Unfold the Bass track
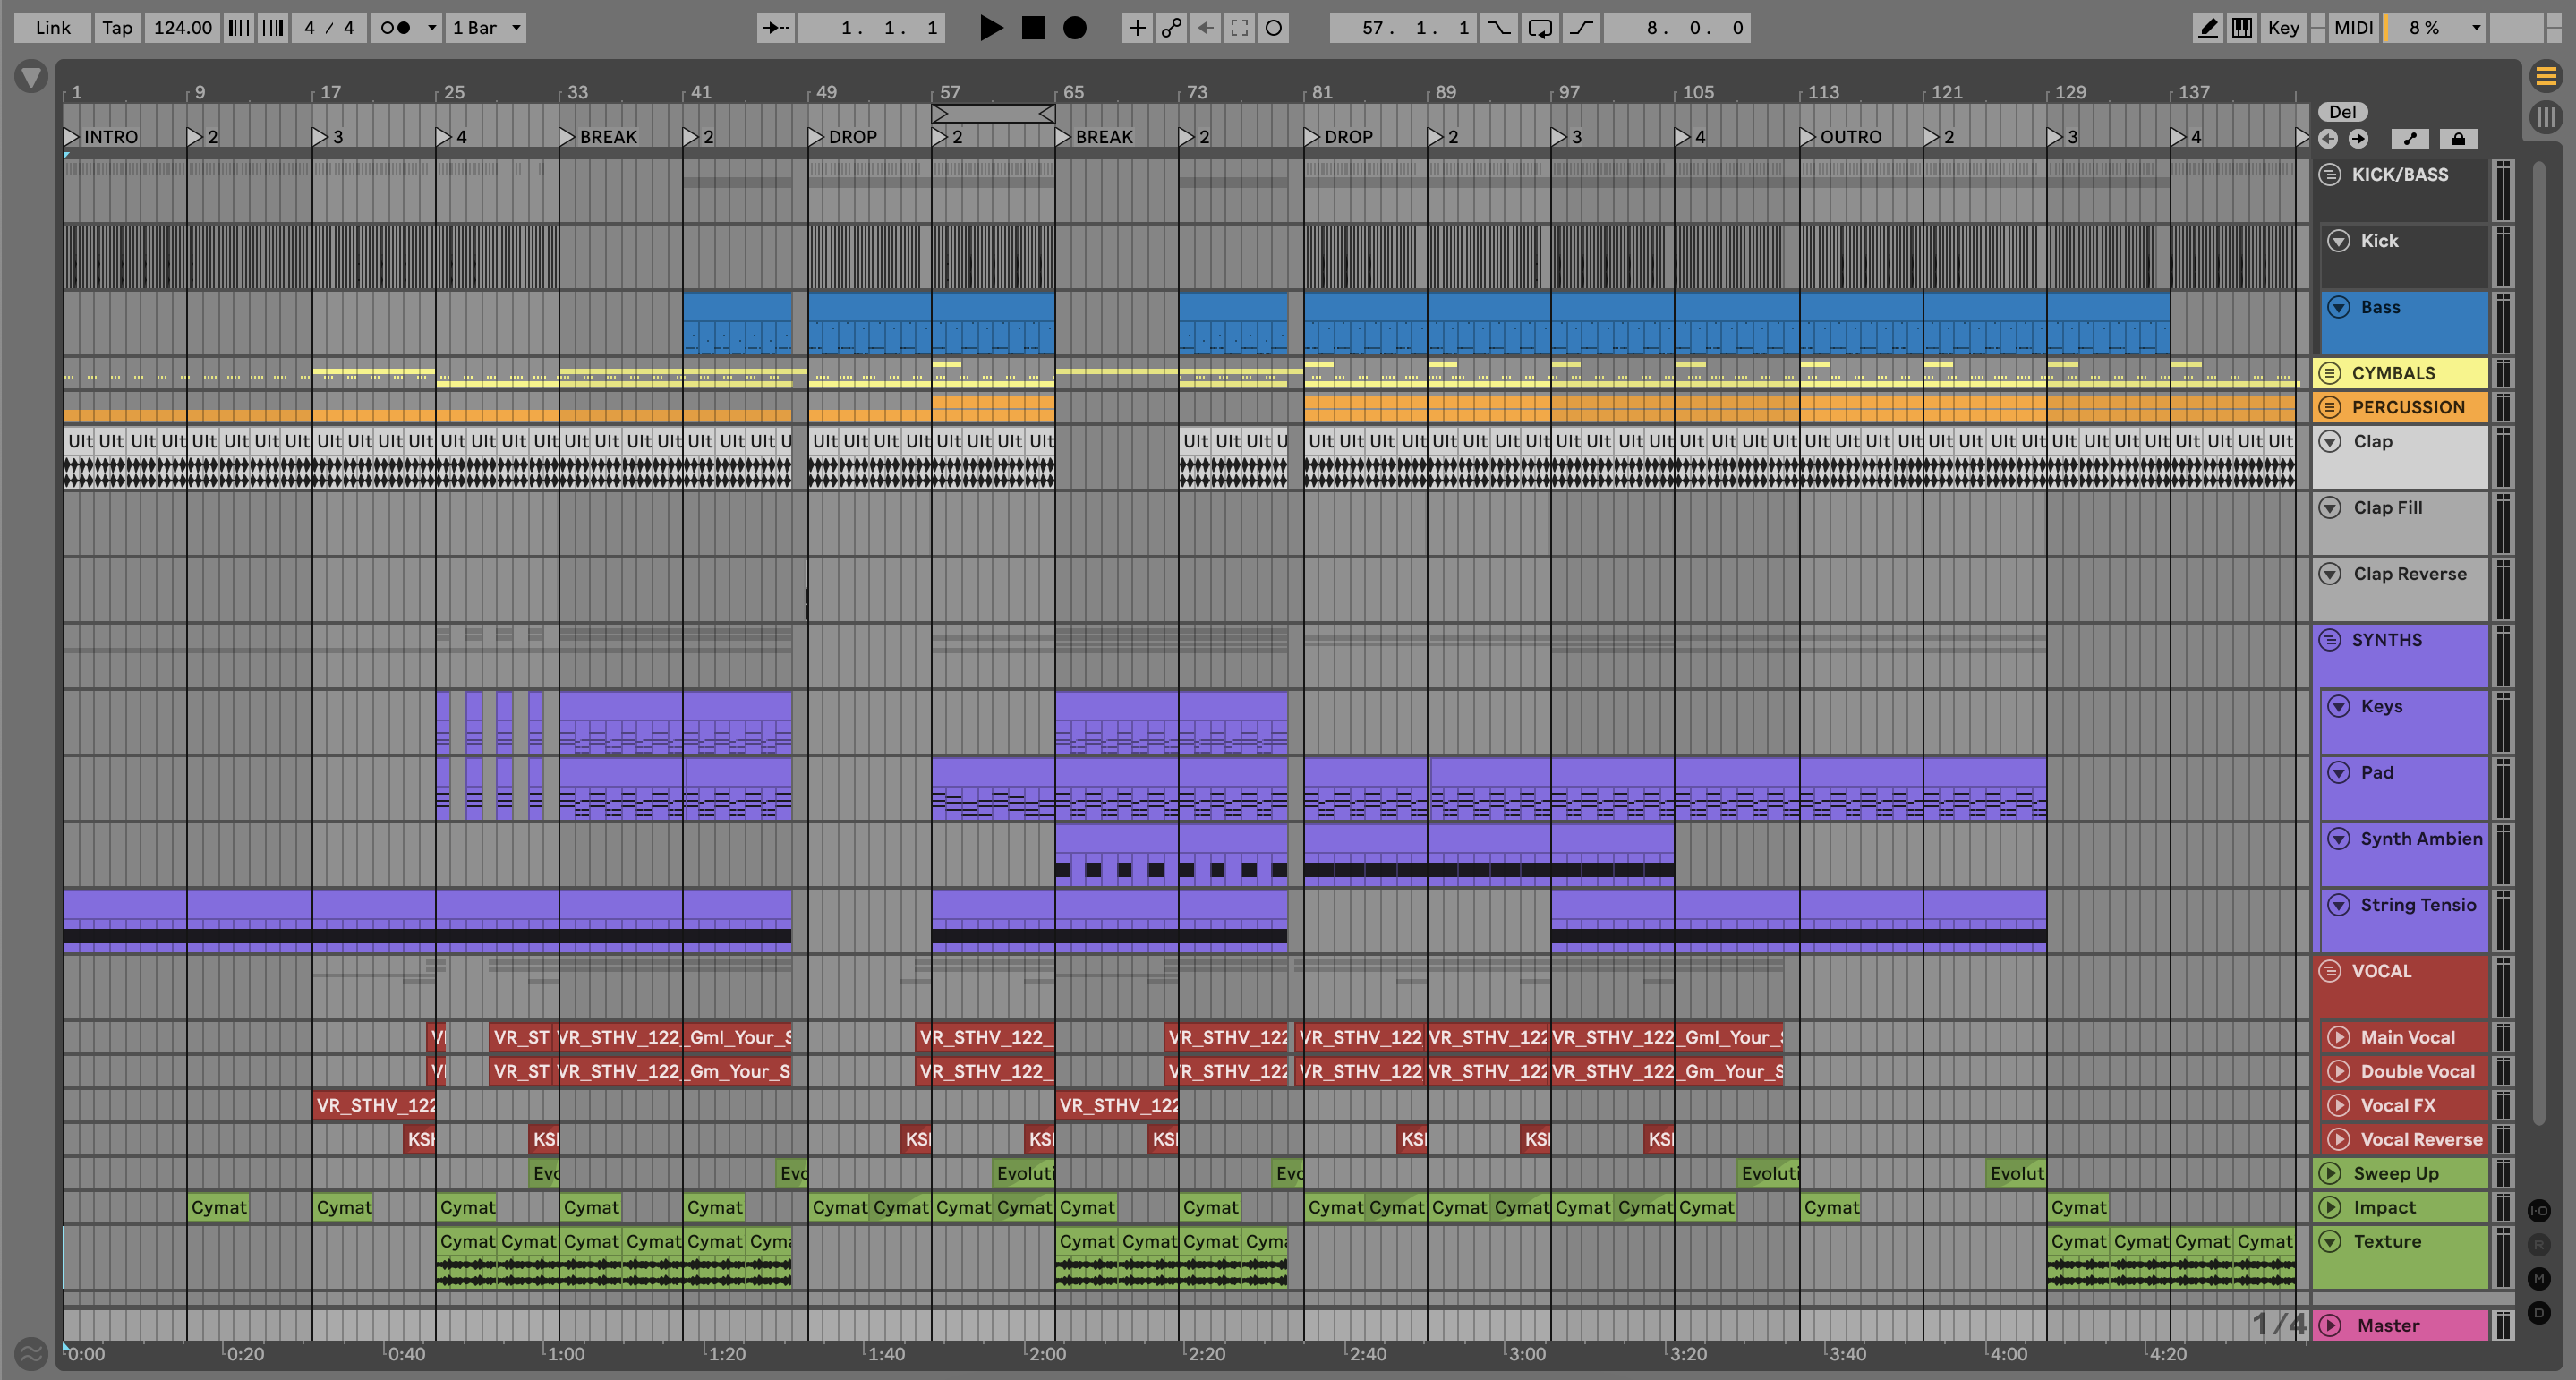The height and width of the screenshot is (1380, 2576). click(x=2338, y=307)
